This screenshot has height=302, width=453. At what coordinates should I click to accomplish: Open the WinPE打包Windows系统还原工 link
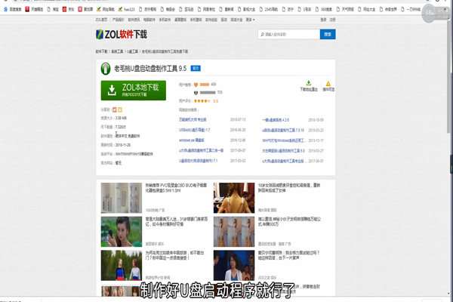[285, 140]
